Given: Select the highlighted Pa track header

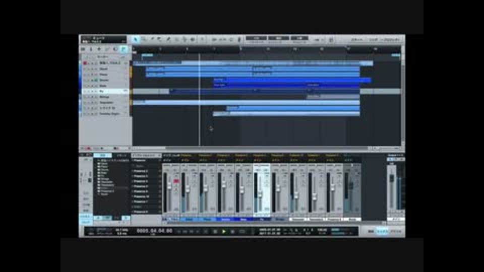Looking at the screenshot, I should tap(105, 91).
